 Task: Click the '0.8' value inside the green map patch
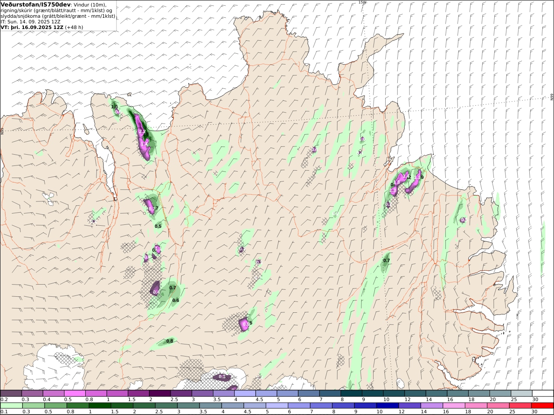(170, 341)
